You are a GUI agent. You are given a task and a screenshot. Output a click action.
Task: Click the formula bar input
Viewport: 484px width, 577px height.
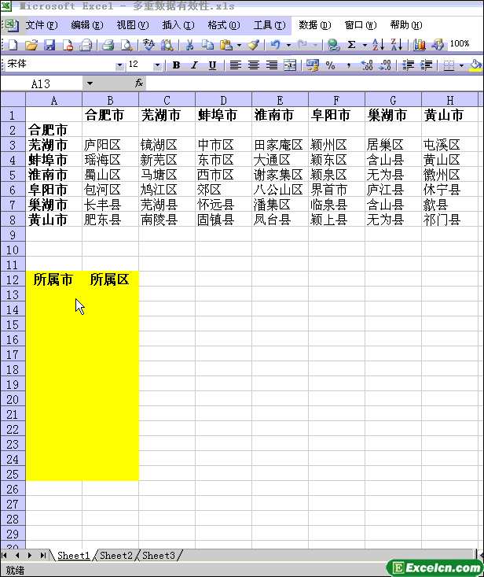(x=314, y=84)
